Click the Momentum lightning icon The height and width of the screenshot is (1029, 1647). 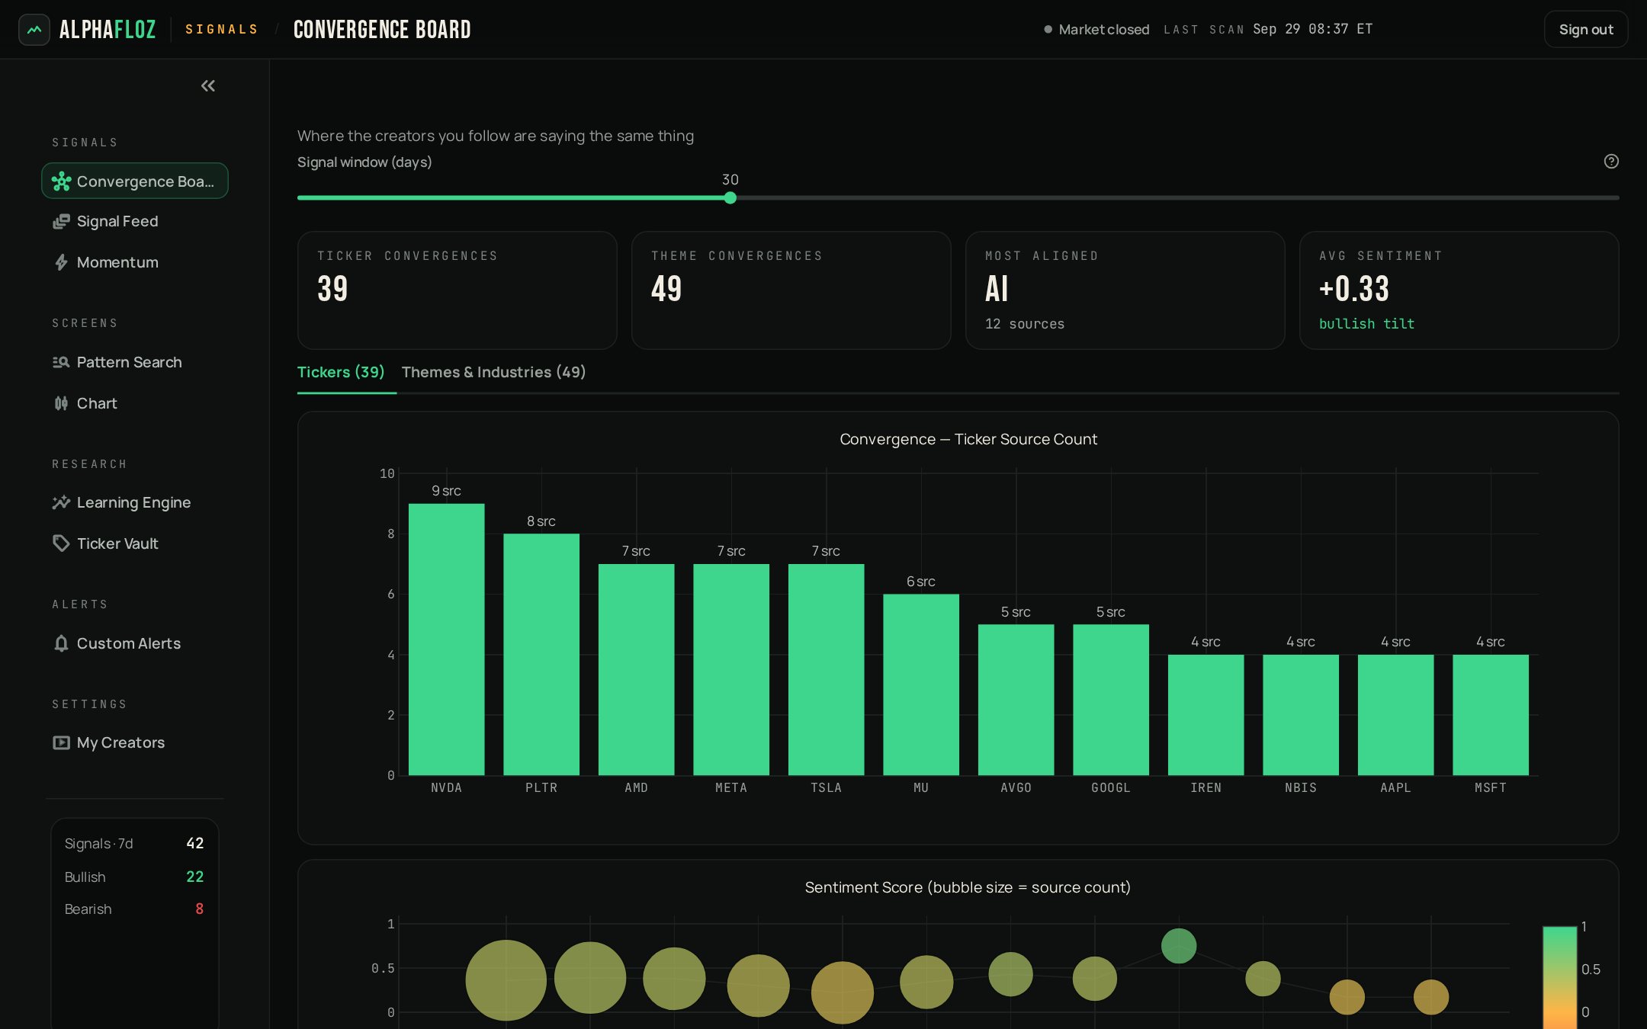pos(61,262)
